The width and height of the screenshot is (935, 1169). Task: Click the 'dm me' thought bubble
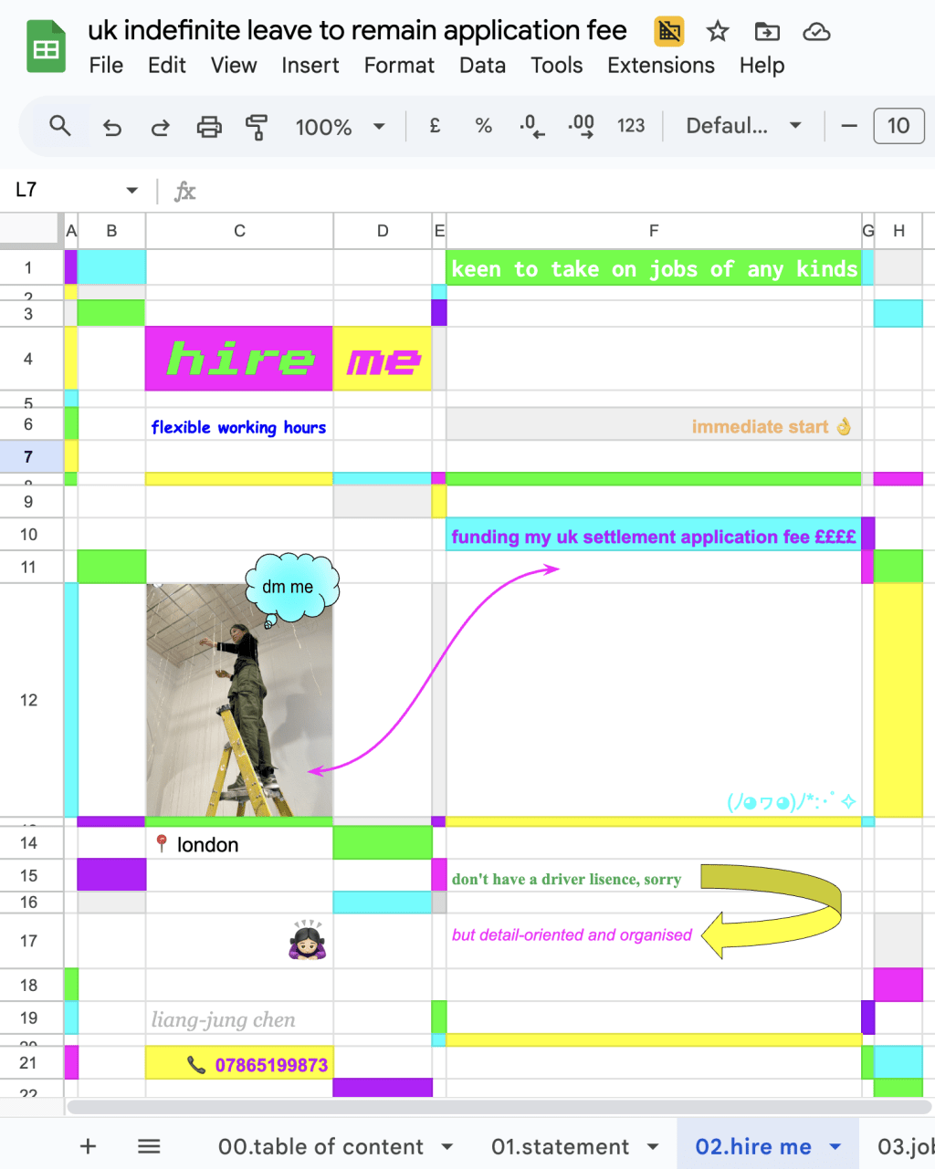pos(292,587)
